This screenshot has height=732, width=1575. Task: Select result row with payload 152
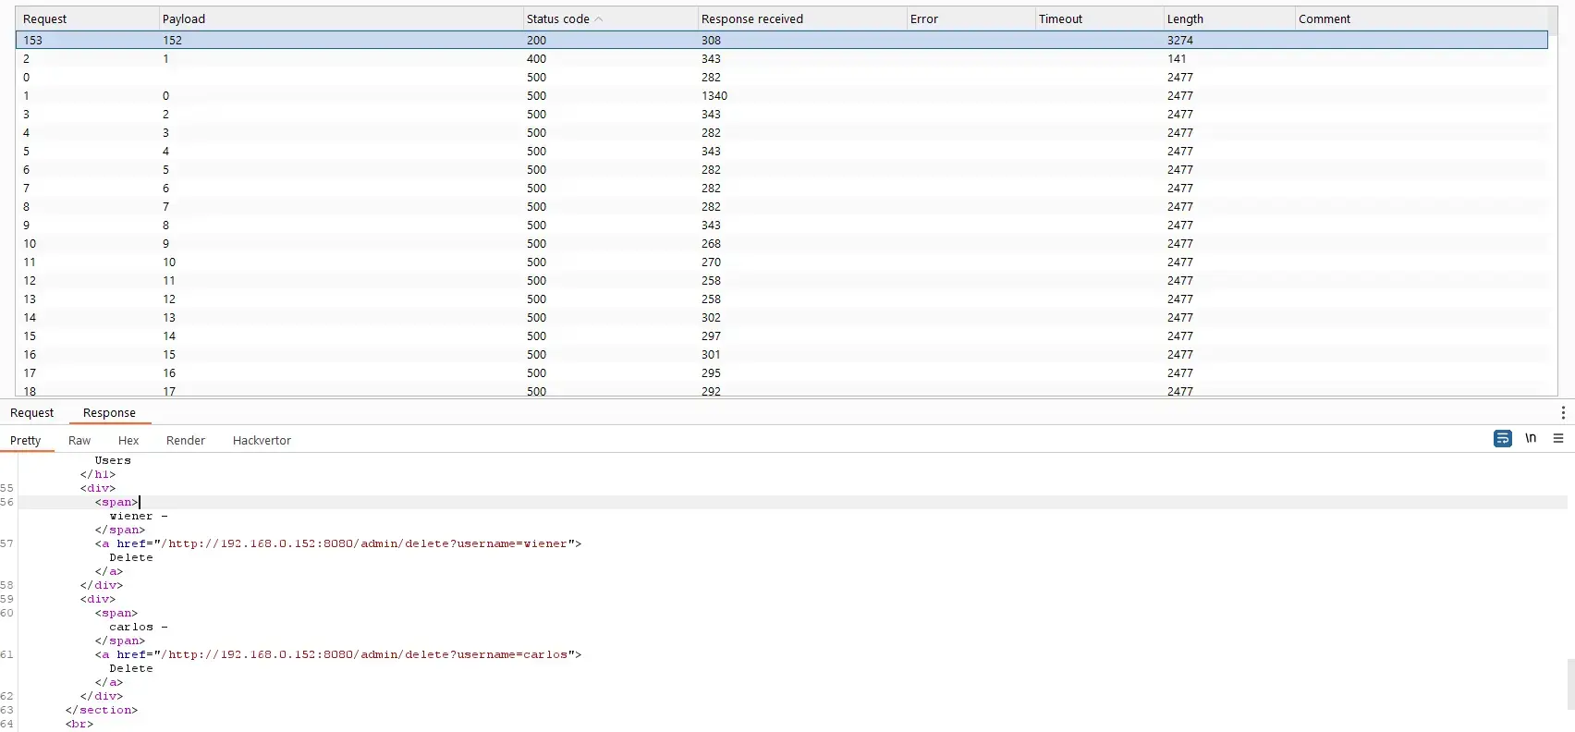click(172, 41)
